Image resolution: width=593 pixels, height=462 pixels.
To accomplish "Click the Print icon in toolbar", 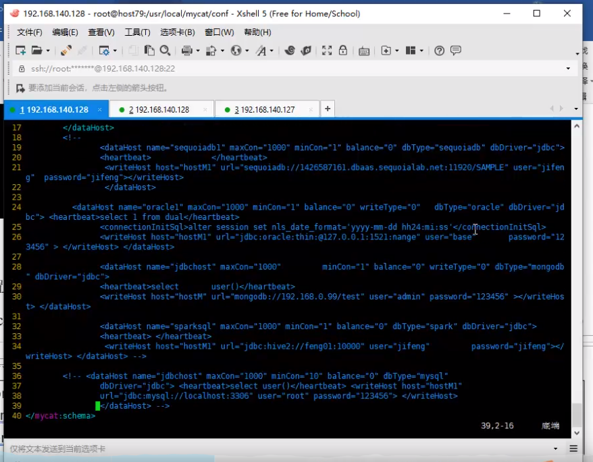I will (187, 50).
